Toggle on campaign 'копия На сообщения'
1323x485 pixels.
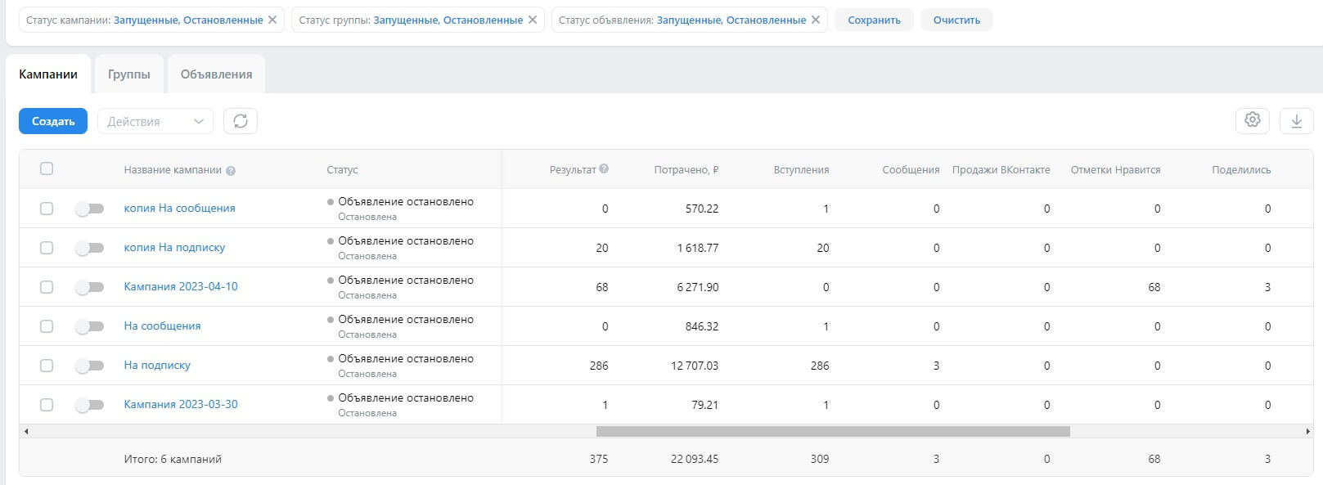pos(89,209)
